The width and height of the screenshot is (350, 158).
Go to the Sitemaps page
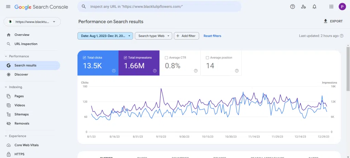pyautogui.click(x=22, y=114)
